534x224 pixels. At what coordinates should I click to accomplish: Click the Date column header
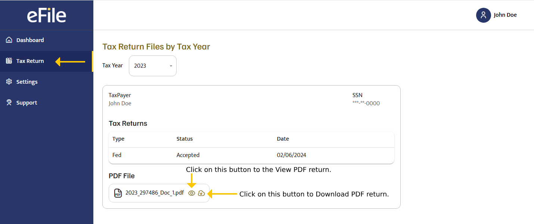283,139
